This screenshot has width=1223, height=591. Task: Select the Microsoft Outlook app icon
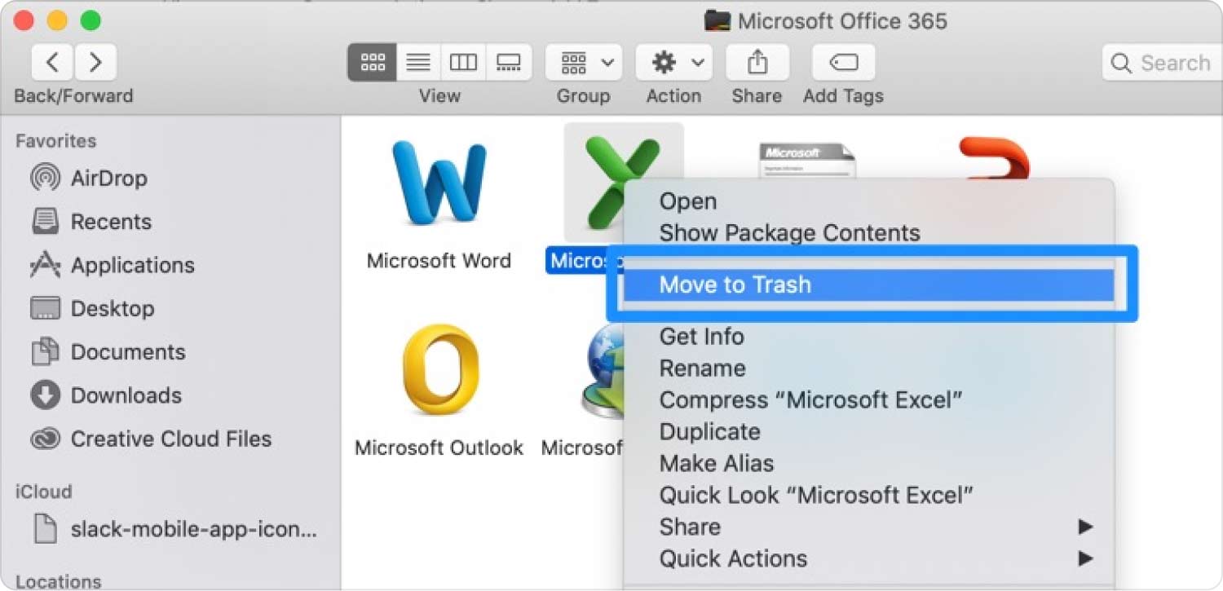coord(439,369)
